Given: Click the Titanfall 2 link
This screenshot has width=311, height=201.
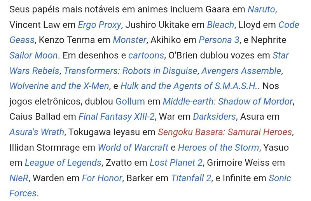Looking at the screenshot, I should [191, 178].
